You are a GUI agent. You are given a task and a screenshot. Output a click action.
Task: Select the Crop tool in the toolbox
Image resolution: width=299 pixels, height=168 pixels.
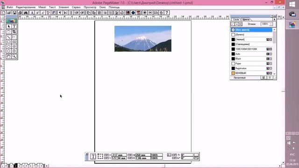coord(14,32)
